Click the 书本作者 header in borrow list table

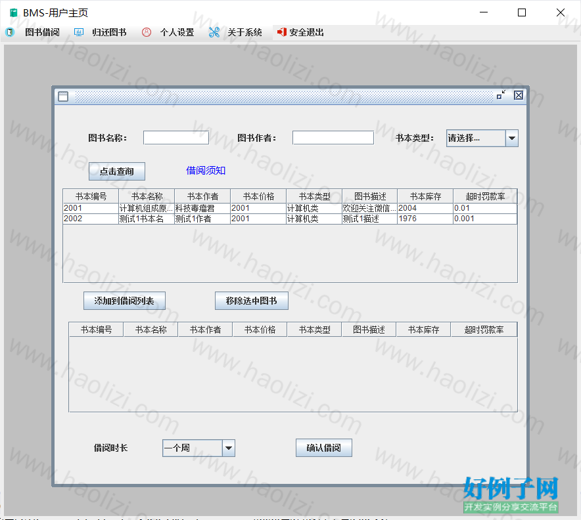click(205, 330)
